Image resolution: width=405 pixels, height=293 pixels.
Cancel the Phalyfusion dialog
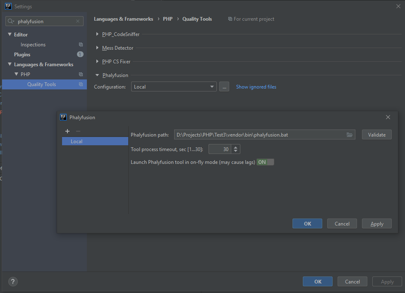(x=342, y=223)
